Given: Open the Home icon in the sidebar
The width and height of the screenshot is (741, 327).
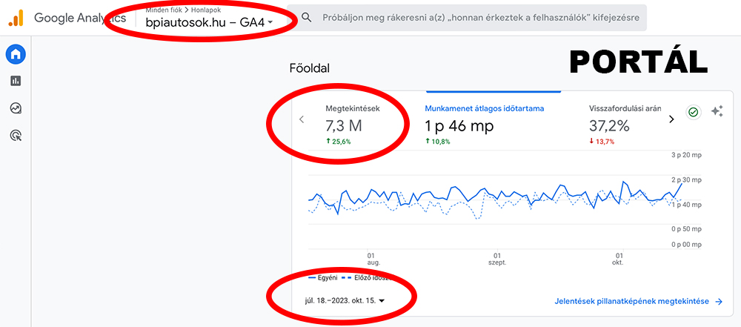Looking at the screenshot, I should tap(16, 54).
